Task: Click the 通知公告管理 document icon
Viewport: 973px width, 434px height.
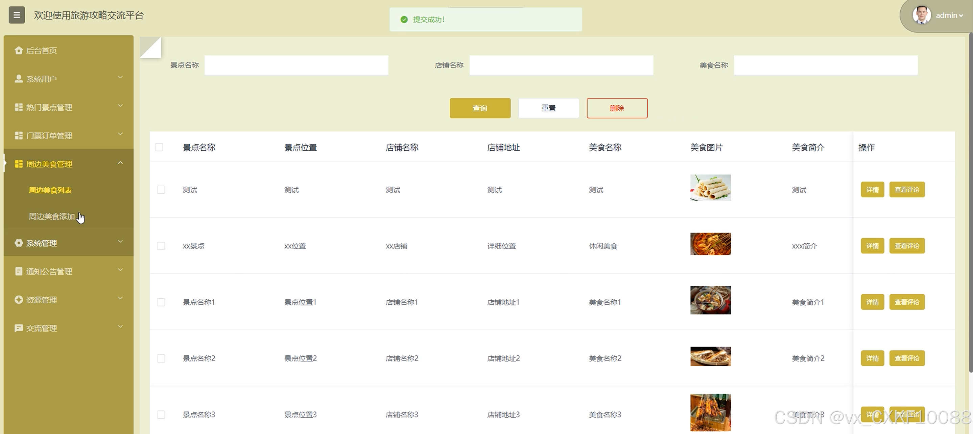Action: click(19, 271)
